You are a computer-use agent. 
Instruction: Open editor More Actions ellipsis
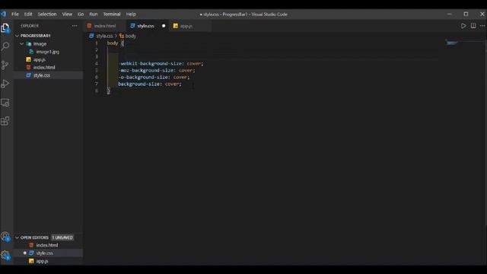[x=482, y=26]
